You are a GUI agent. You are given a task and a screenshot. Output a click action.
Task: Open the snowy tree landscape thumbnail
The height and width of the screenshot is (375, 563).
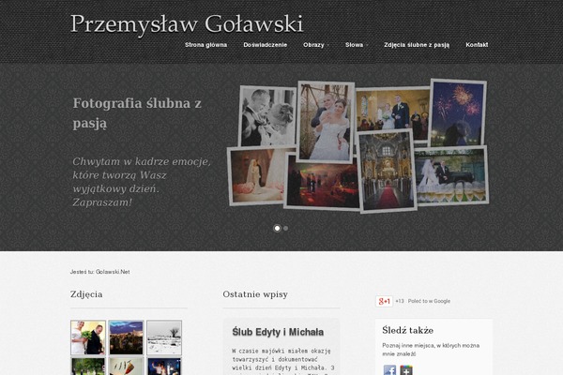[164, 337]
